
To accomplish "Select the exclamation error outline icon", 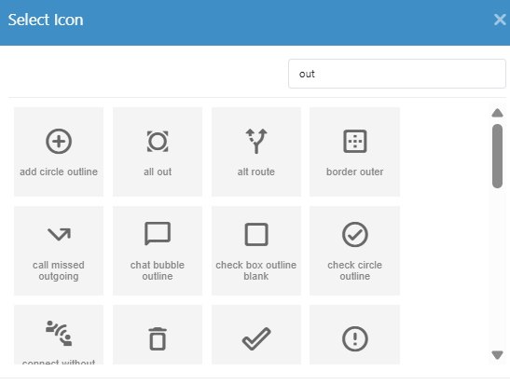I will coord(355,335).
